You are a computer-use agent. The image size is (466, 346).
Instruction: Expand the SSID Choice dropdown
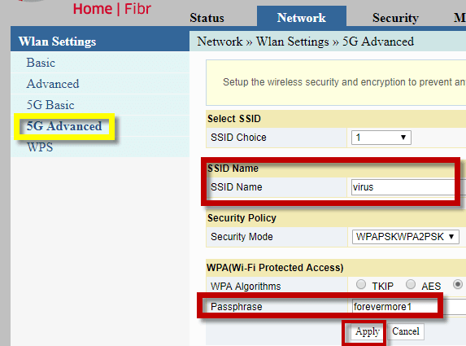point(381,138)
